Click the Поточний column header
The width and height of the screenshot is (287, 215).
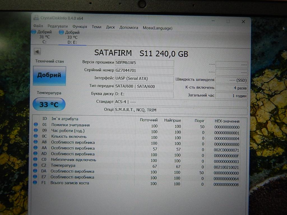pos(149,120)
